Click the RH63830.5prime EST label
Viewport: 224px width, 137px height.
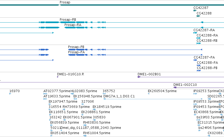click(x=97, y=123)
